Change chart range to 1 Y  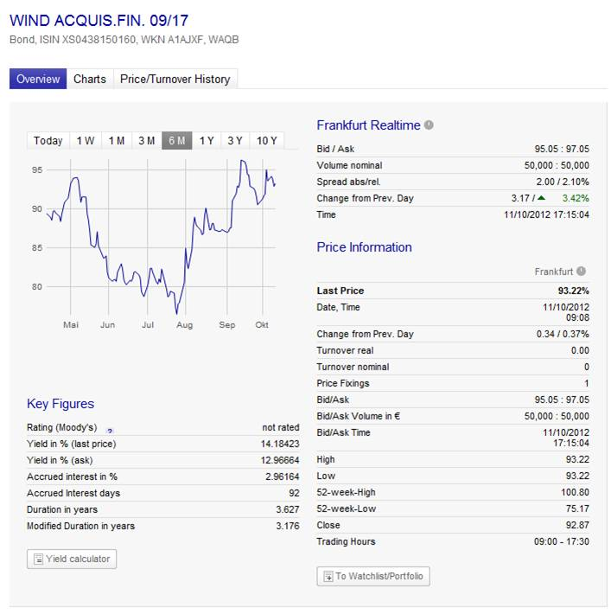click(x=207, y=141)
